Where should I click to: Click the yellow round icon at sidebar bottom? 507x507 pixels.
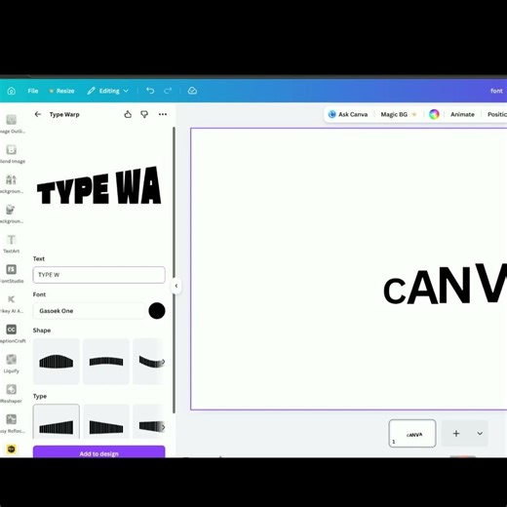pyautogui.click(x=12, y=449)
